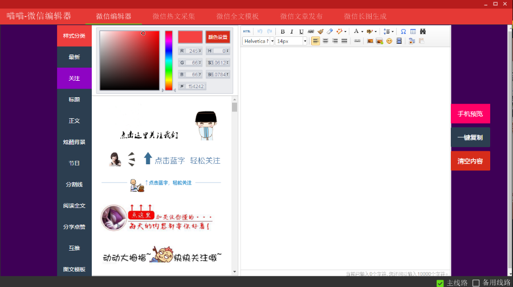Insert emoticon smiley
This screenshot has height=287, width=513.
pyautogui.click(x=389, y=41)
